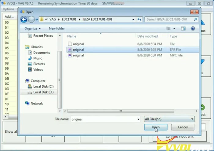Image resolution: width=214 pixels, height=151 pixels.
Task: Close the Open dialog
Action: pyautogui.click(x=194, y=12)
